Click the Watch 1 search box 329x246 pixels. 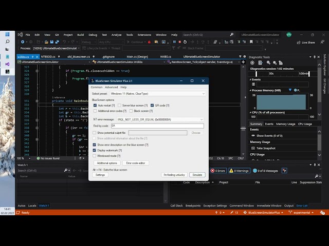[41, 171]
